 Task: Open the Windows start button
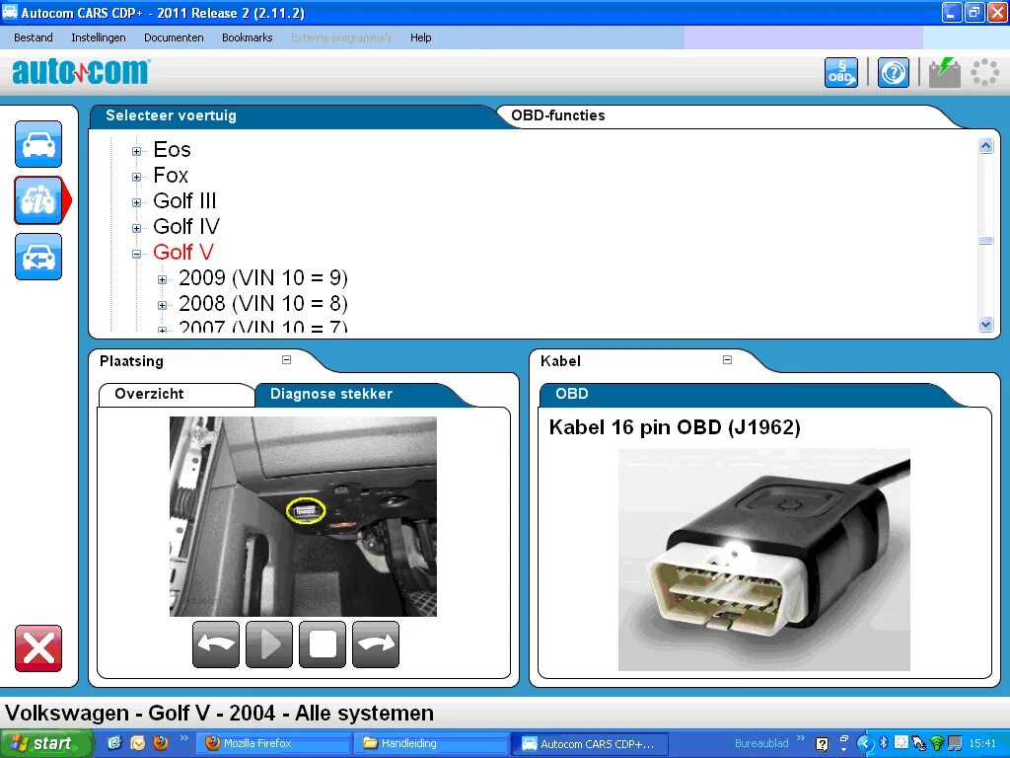[x=45, y=743]
